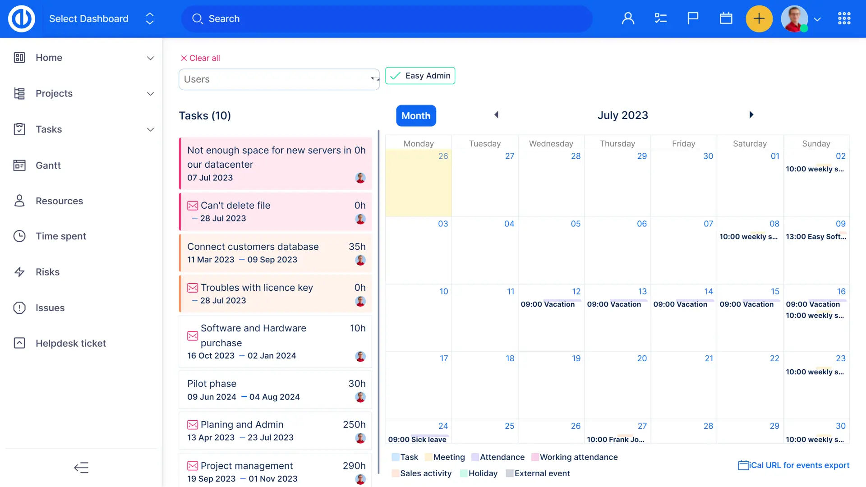This screenshot has height=487, width=866.
Task: Open the calendar icon in header
Action: 726,18
